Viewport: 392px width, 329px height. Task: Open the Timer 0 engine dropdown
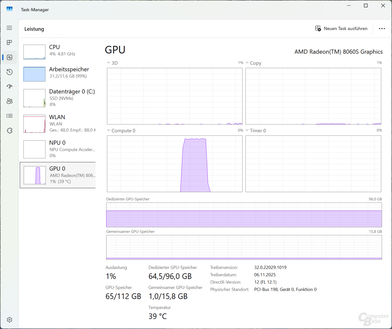point(247,130)
